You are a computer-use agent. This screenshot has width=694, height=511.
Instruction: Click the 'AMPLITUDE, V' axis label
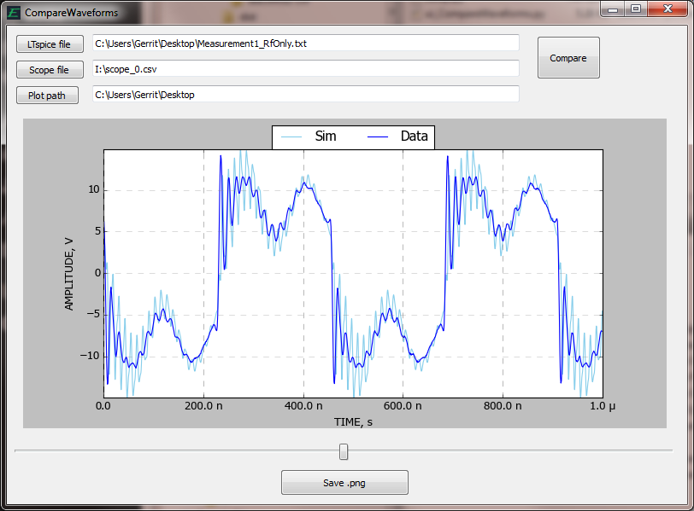tap(70, 273)
